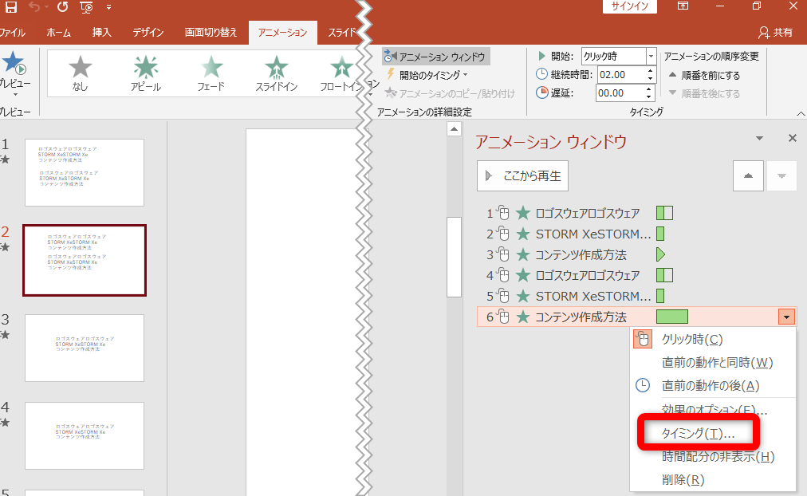Open the Trigger timing (開始のタイミング) dropdown
This screenshot has width=807, height=496.
427,75
